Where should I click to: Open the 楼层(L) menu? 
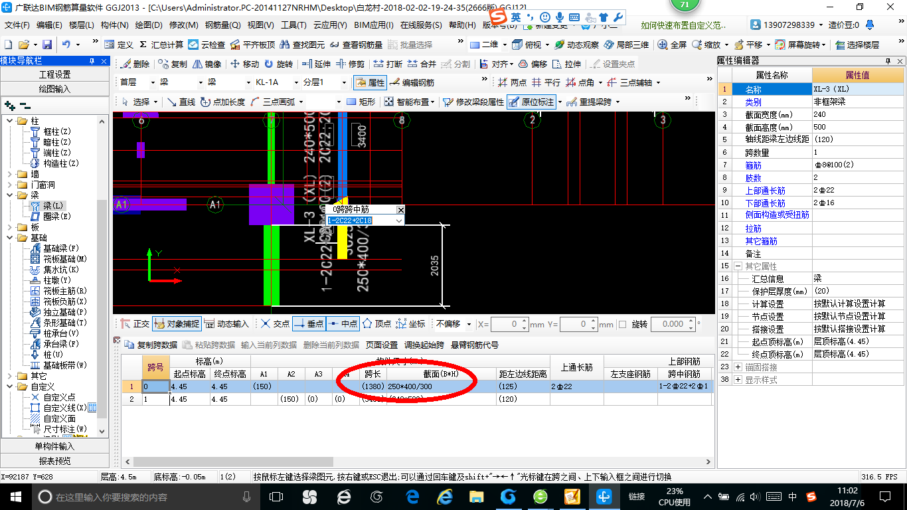[x=82, y=25]
